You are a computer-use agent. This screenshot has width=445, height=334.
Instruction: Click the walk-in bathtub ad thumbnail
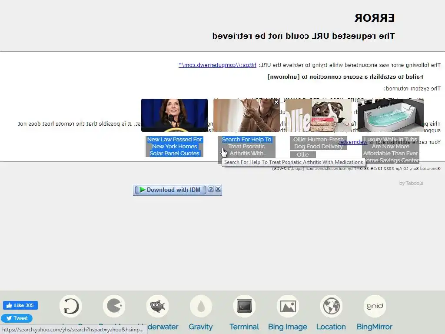[x=391, y=115]
